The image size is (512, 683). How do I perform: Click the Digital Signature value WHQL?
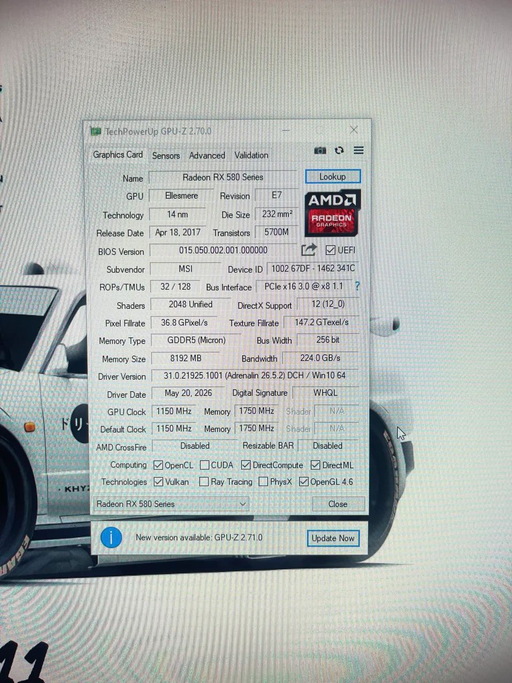pos(325,393)
